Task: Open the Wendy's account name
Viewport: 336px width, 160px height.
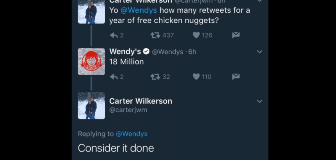Action: [x=125, y=52]
